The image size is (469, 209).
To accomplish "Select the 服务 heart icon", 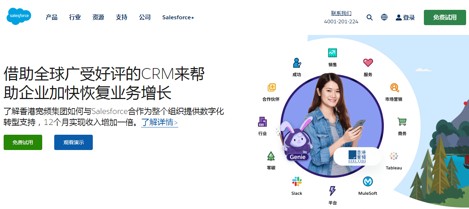I will tap(368, 63).
